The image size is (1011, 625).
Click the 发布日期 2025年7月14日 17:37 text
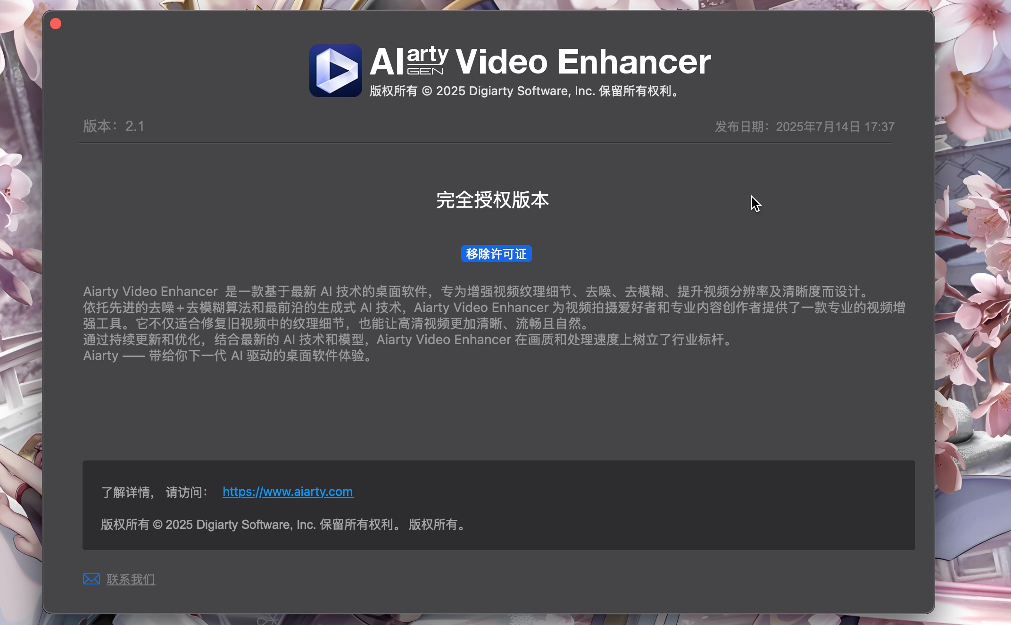(804, 127)
